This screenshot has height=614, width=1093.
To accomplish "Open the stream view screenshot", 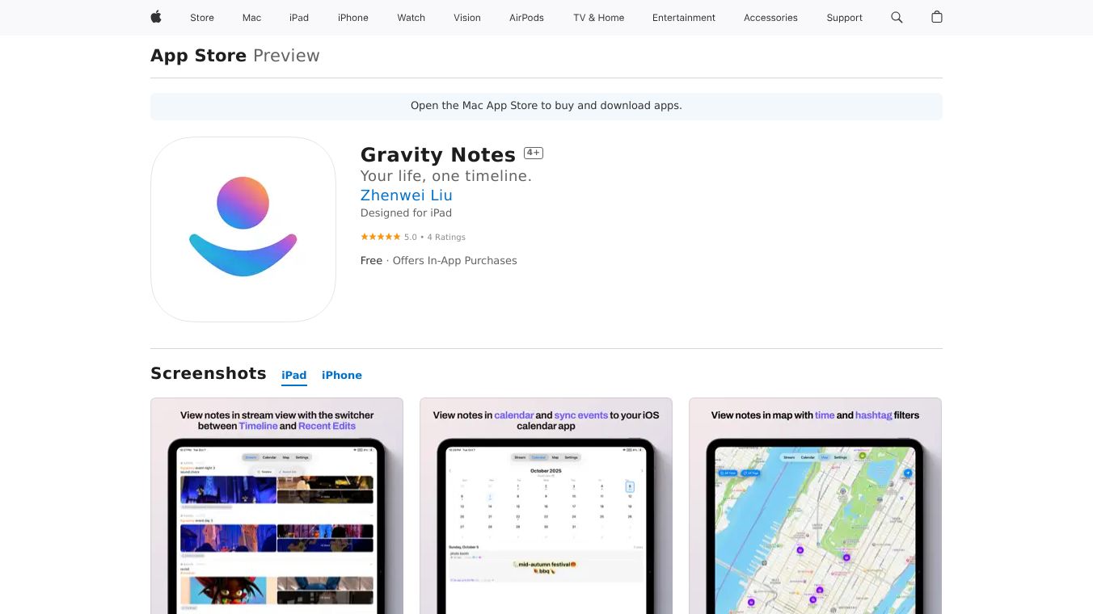I will (276, 506).
